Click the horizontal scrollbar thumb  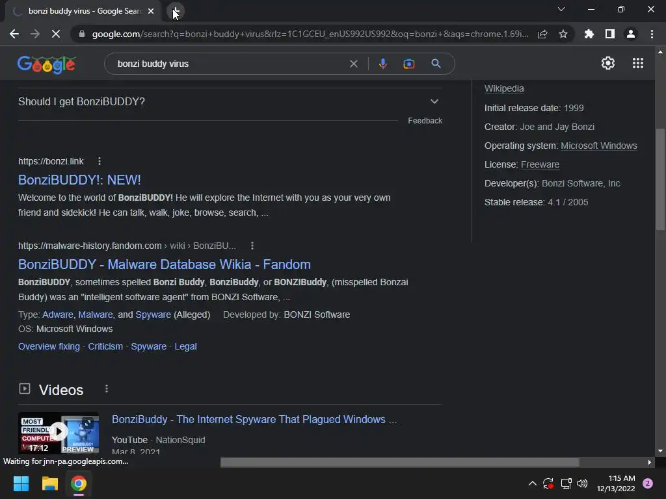[x=400, y=462]
